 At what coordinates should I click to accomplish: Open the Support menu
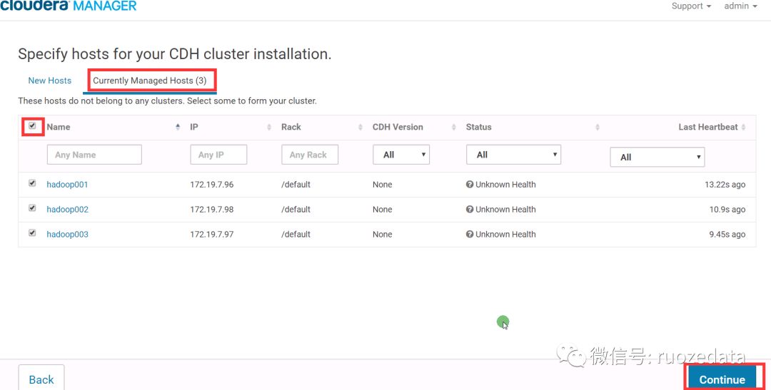pos(691,6)
